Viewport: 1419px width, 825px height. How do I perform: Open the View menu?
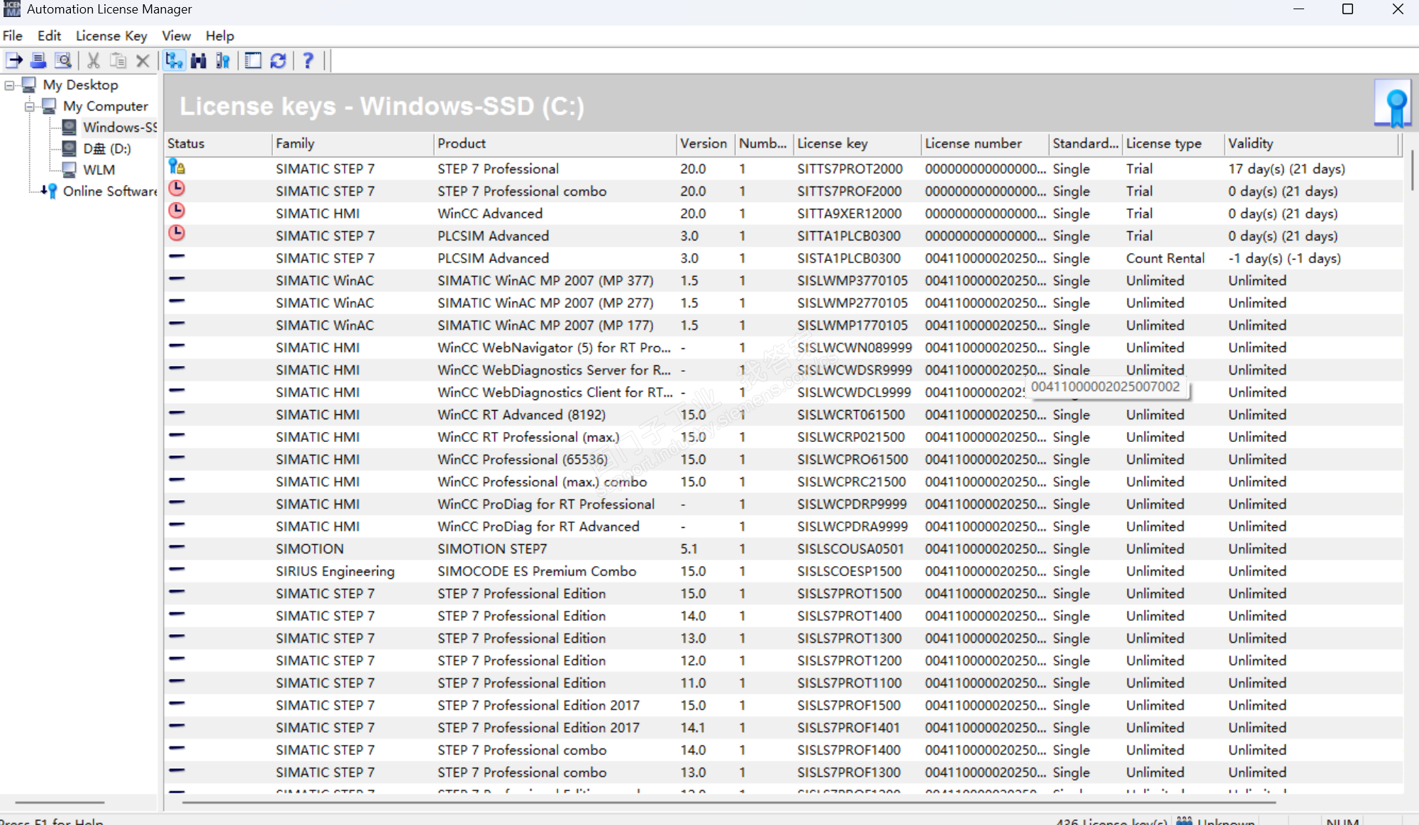point(176,36)
